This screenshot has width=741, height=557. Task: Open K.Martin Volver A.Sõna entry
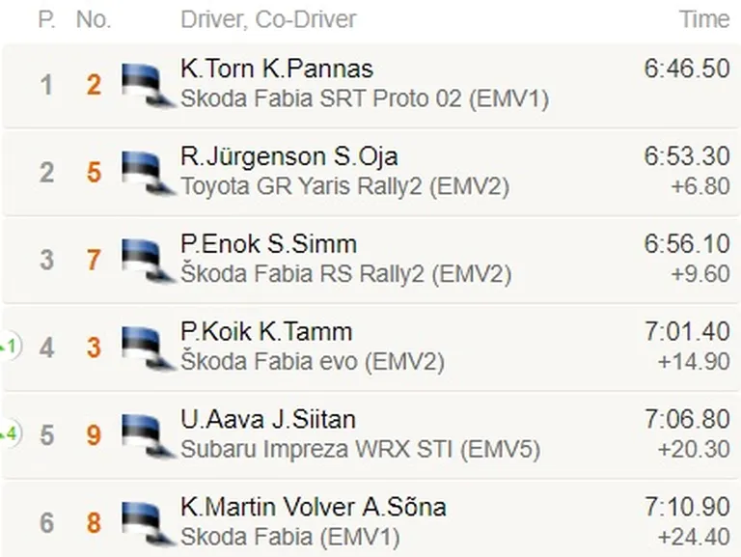[x=314, y=507]
